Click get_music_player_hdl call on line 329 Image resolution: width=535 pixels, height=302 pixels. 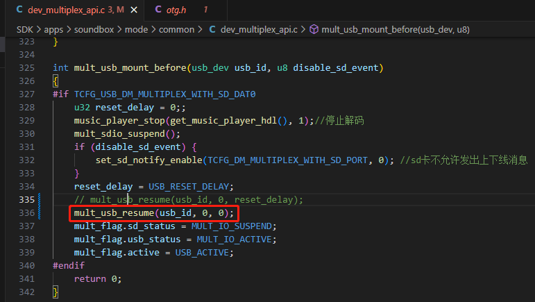(224, 121)
